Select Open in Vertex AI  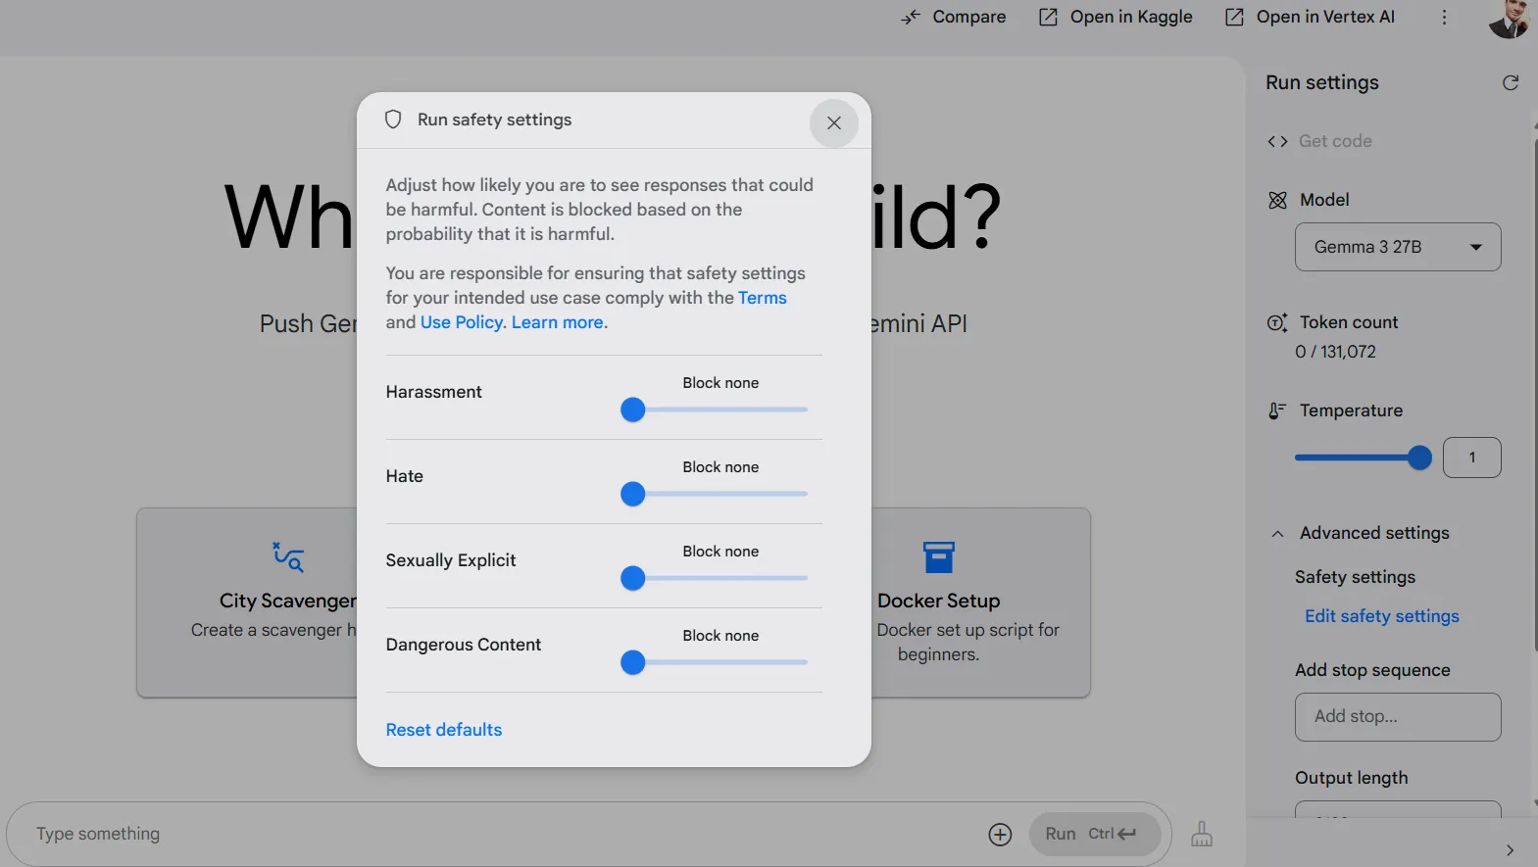click(x=1310, y=18)
